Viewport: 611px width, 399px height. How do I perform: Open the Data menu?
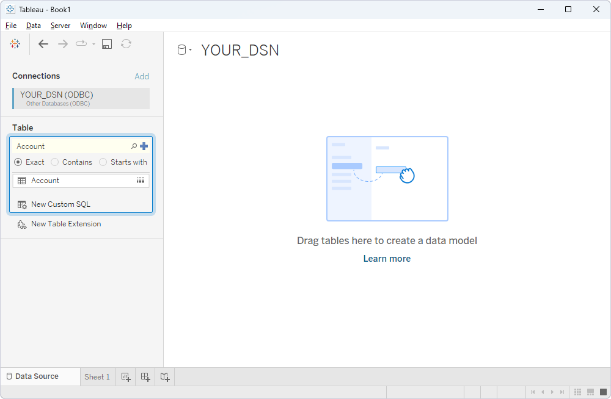[33, 26]
